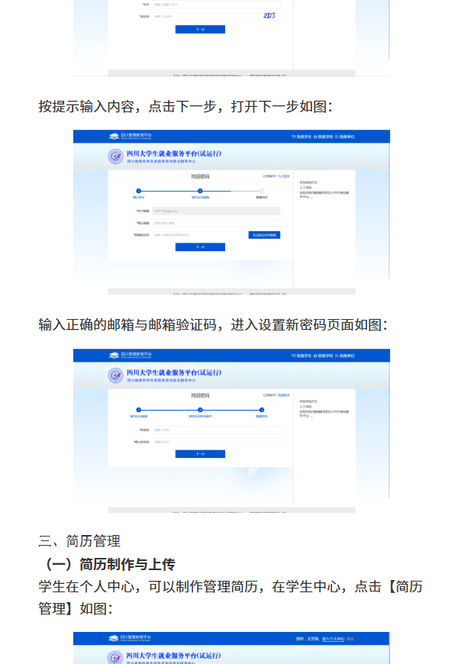The width and height of the screenshot is (468, 664).
Task: Click the step 2 circle in the half-finished progress bar
Action: click(200, 191)
